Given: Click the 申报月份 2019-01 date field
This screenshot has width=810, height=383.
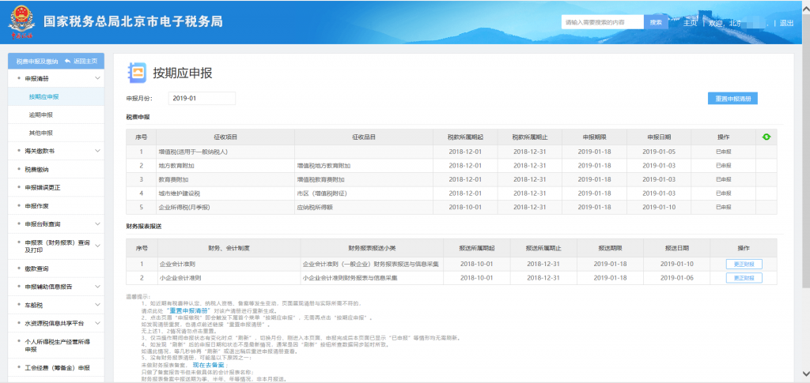Looking at the screenshot, I should (202, 98).
